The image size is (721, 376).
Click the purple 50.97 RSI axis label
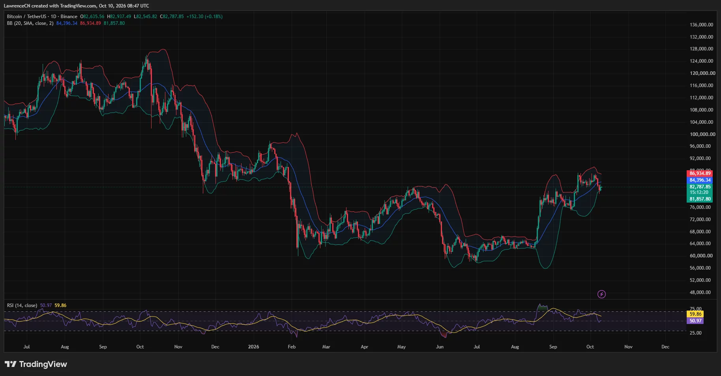click(x=695, y=321)
